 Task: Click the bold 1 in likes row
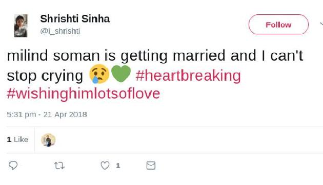[x=9, y=140]
